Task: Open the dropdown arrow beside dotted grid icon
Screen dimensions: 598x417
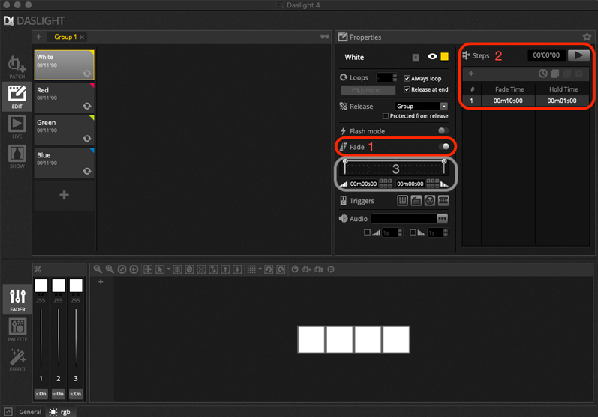Action: point(260,269)
